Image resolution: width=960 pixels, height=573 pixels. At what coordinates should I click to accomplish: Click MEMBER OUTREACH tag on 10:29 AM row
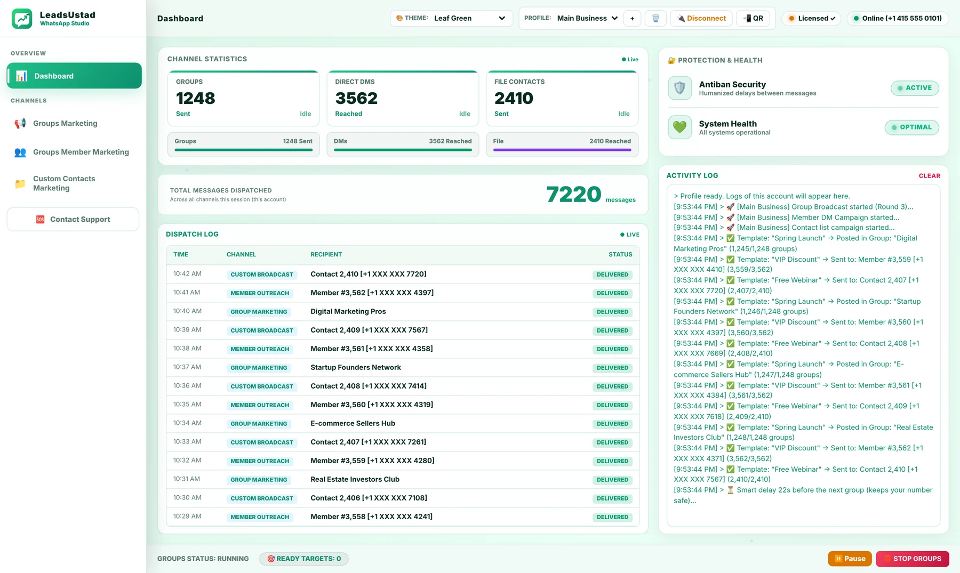point(260,518)
